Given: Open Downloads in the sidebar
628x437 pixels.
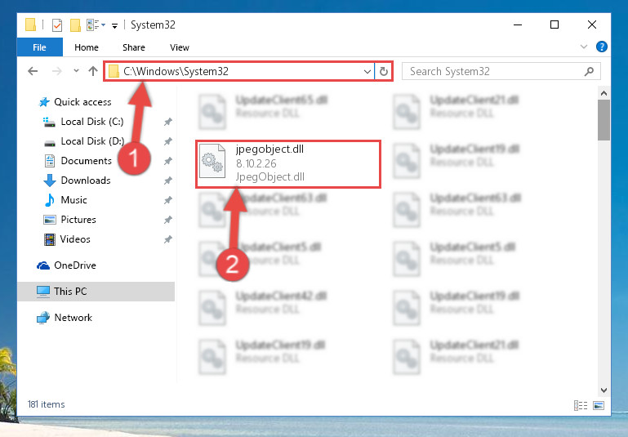Looking at the screenshot, I should 77,181.
